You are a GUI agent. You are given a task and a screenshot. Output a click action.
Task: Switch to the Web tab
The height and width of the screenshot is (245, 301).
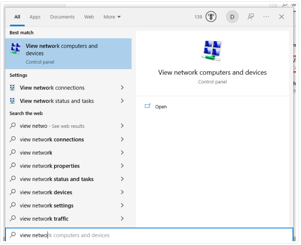coord(89,17)
